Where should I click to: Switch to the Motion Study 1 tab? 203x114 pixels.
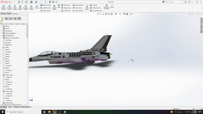[25, 107]
